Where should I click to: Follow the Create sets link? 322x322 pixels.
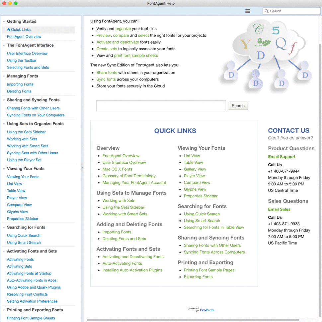tap(107, 49)
